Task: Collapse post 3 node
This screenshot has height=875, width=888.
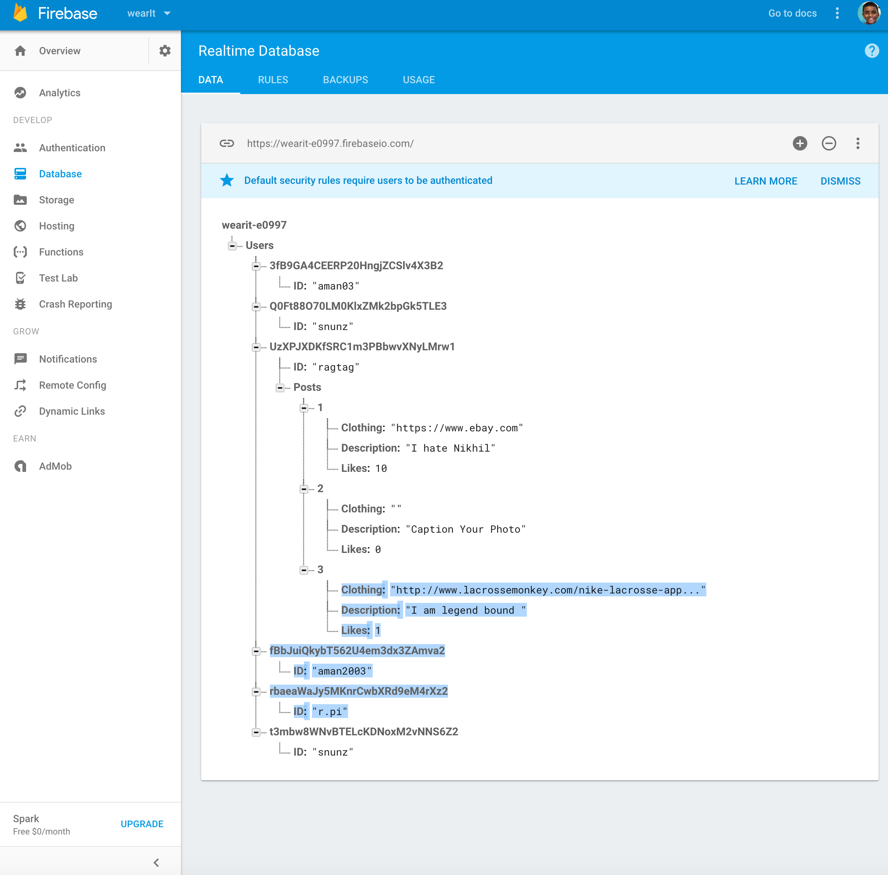Action: (x=304, y=570)
